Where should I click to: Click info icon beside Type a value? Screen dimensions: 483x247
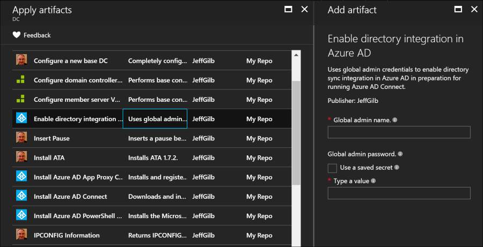[x=373, y=181]
